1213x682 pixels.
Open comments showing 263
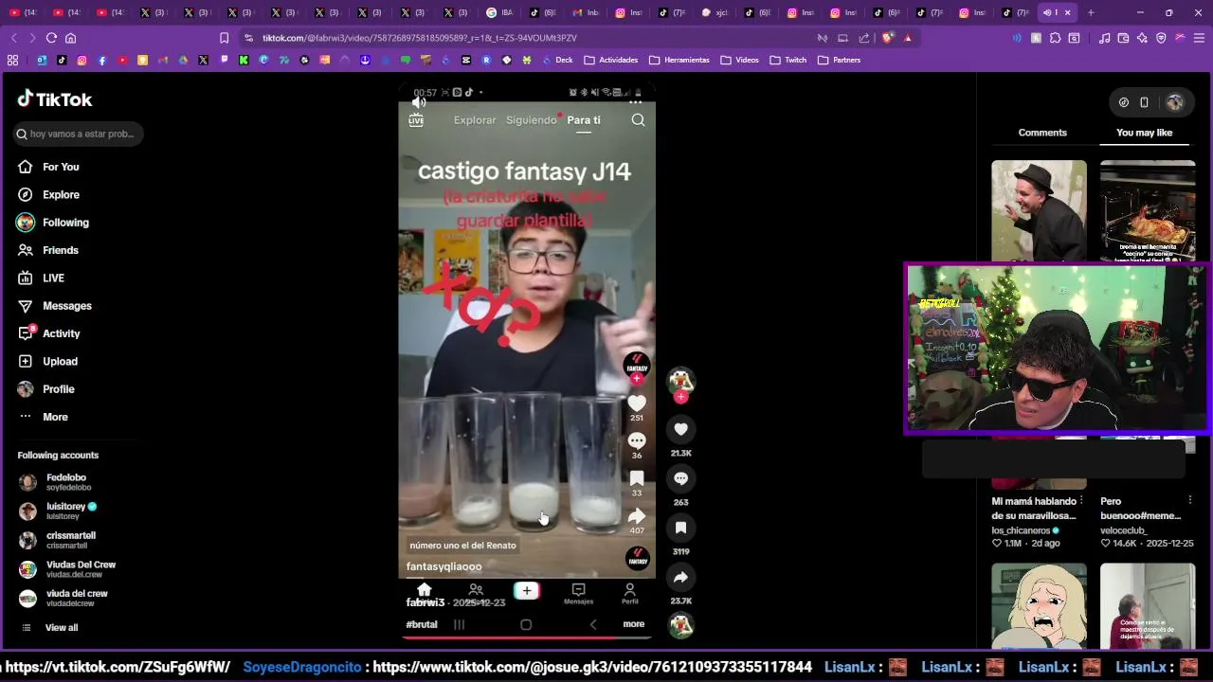click(x=680, y=478)
